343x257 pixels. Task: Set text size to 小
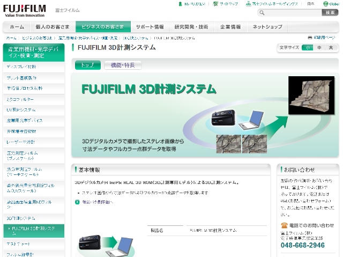[x=308, y=48]
